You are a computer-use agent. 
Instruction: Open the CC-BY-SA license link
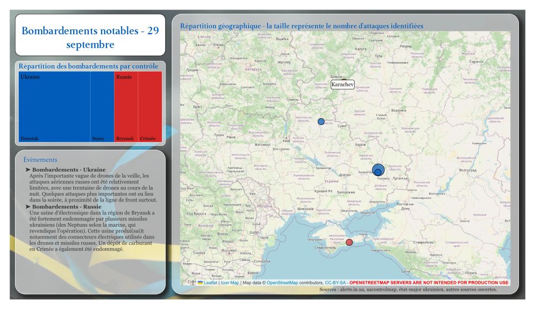[x=335, y=283]
